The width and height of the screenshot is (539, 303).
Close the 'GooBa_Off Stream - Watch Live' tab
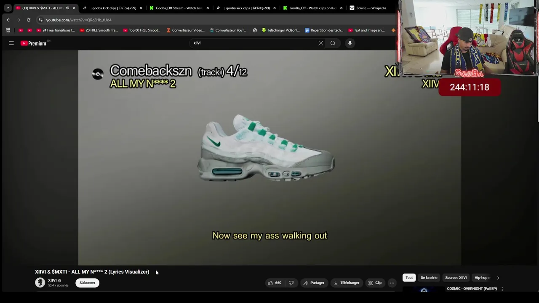pyautogui.click(x=208, y=8)
